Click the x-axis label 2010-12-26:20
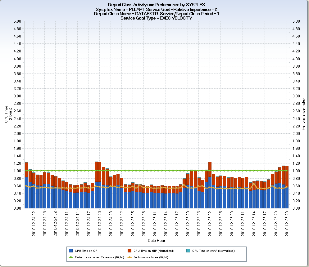This screenshot has width=309, height=267. click(x=276, y=224)
